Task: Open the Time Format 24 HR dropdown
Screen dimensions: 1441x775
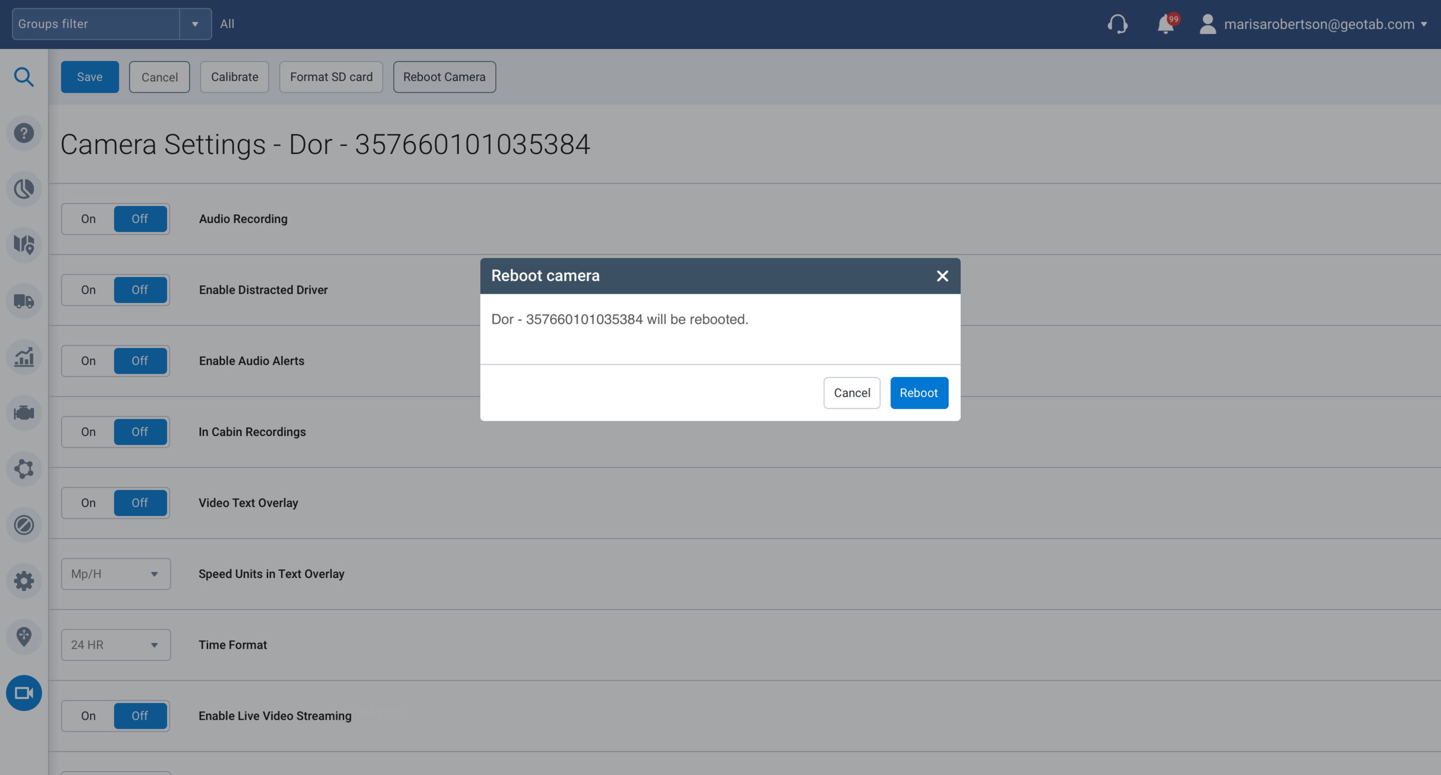Action: pyautogui.click(x=116, y=645)
